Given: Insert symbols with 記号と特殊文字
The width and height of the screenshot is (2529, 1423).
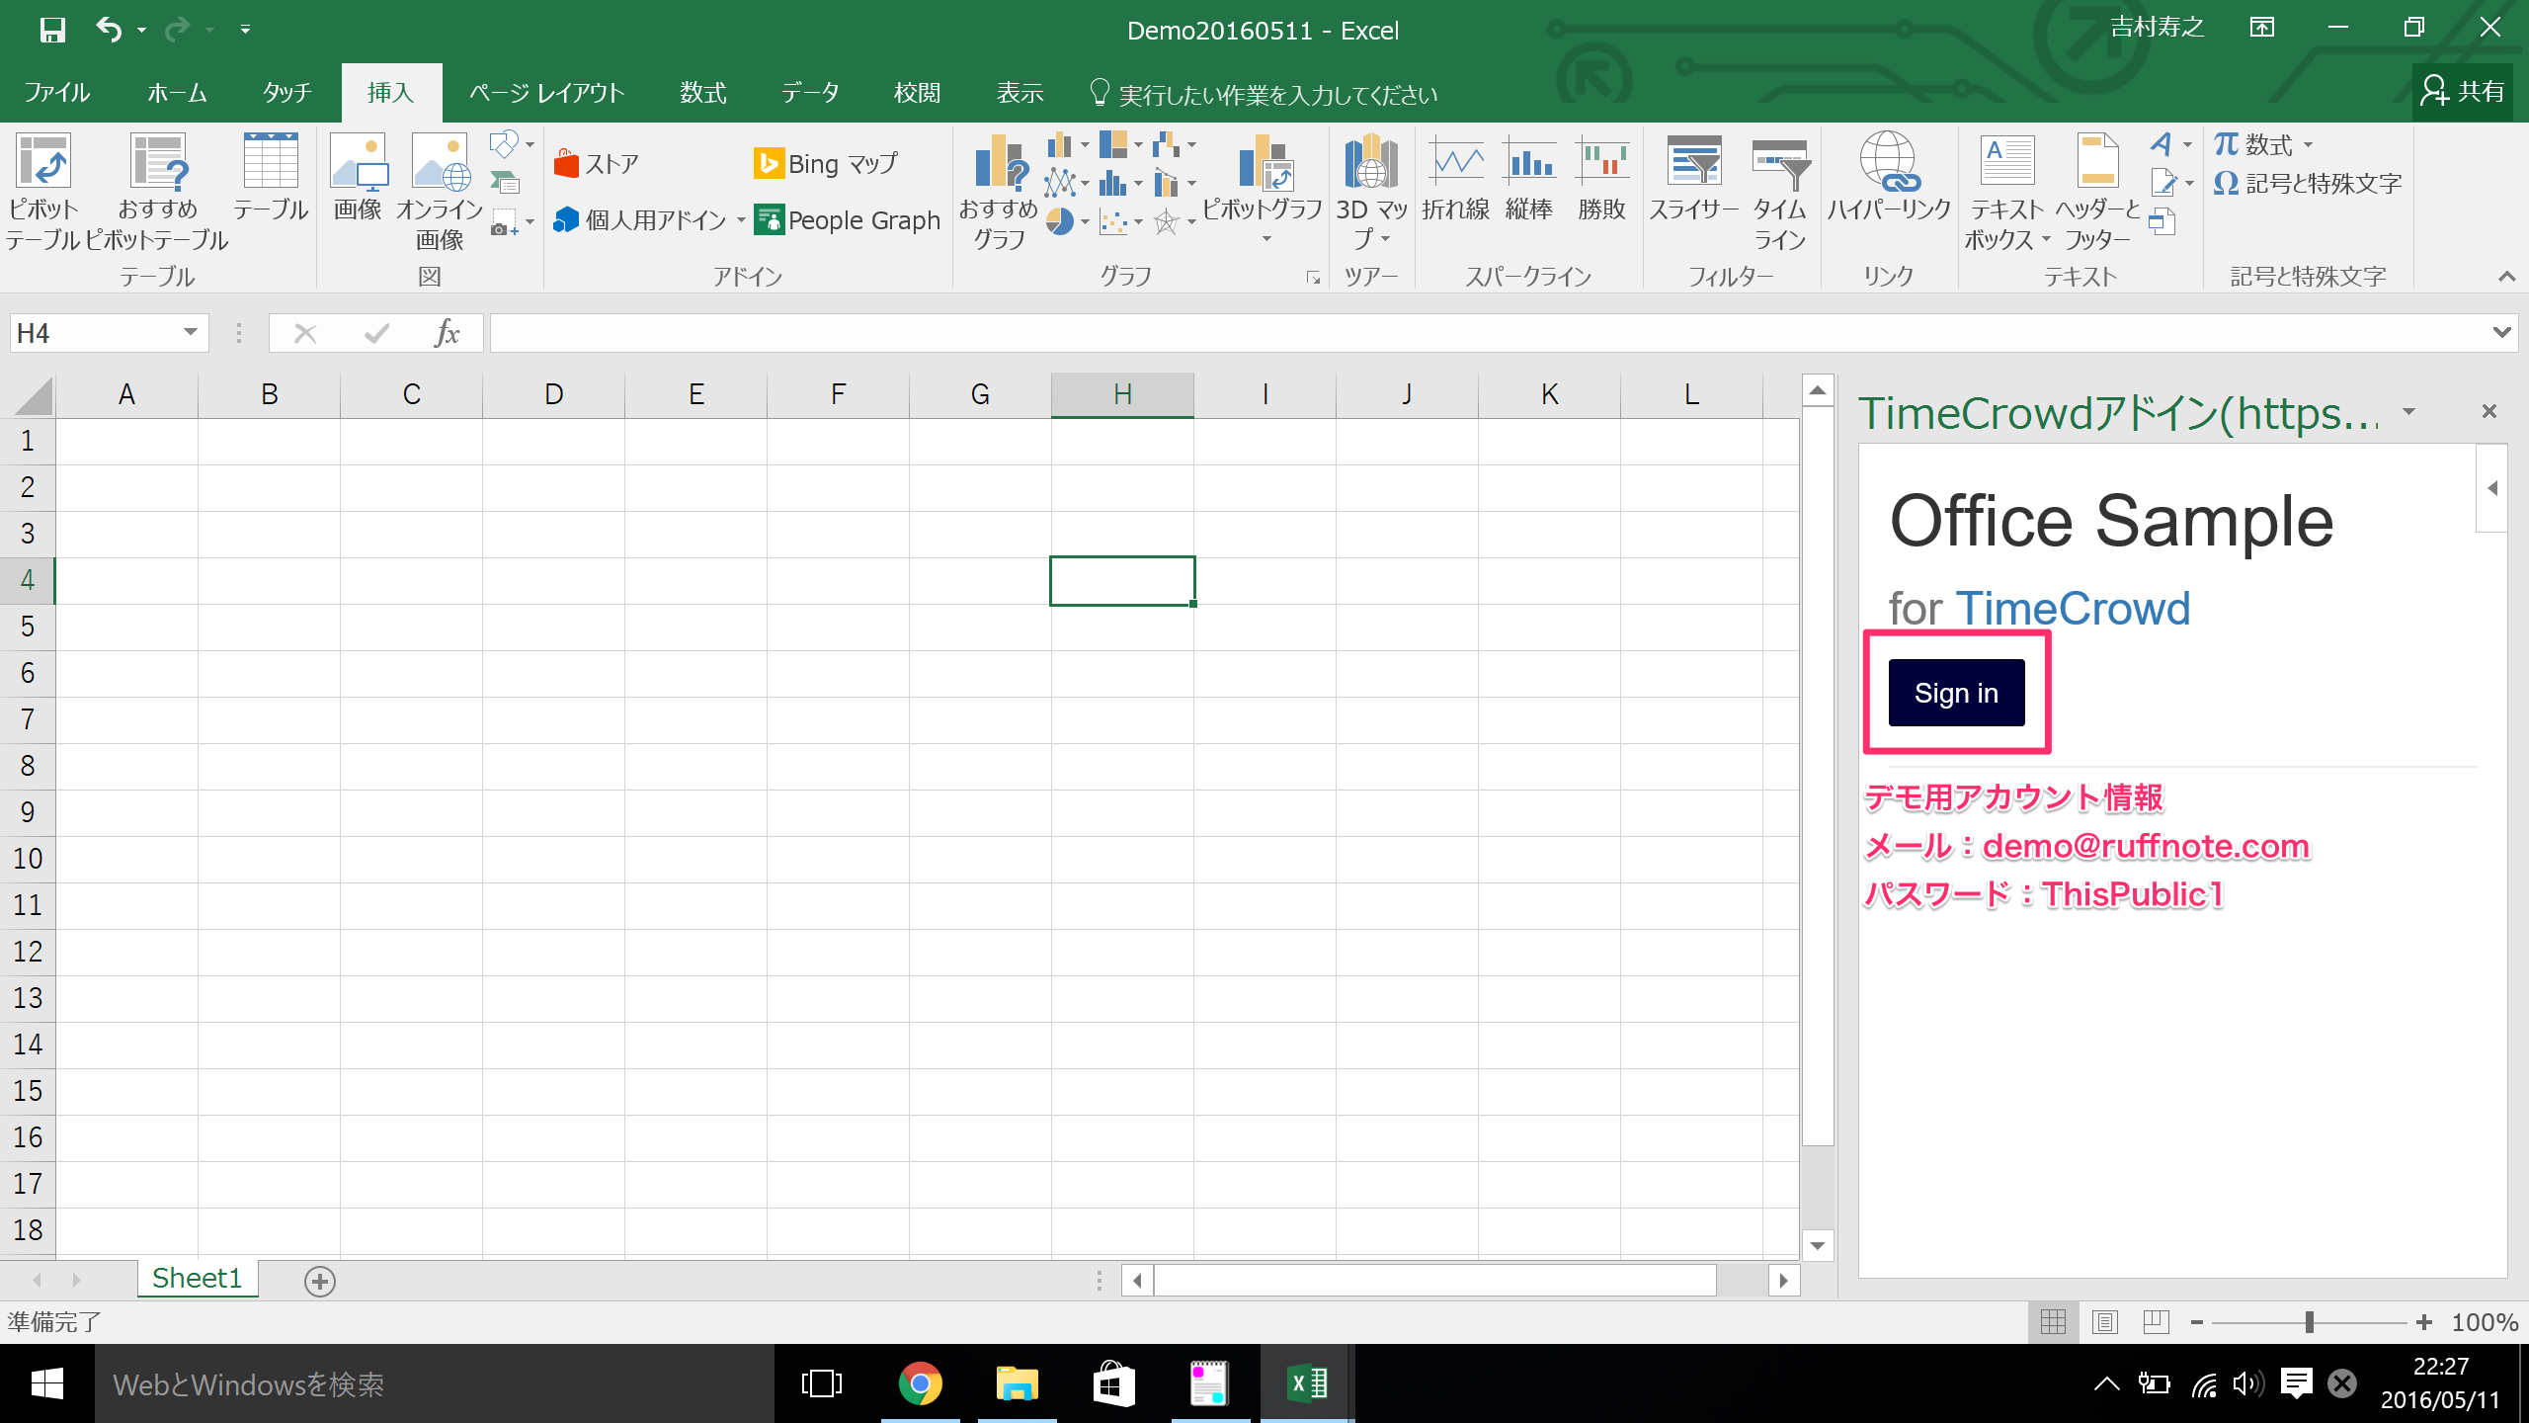Looking at the screenshot, I should (2308, 184).
